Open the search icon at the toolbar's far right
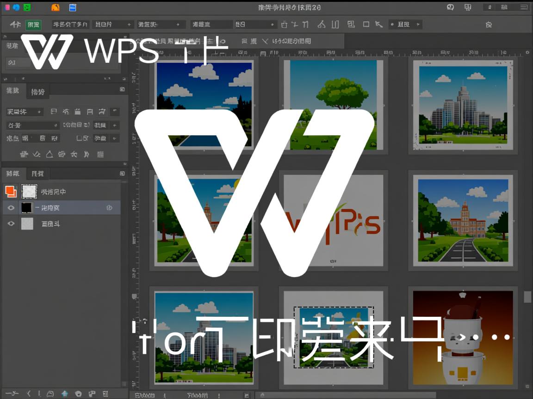The image size is (533, 399). click(x=488, y=24)
